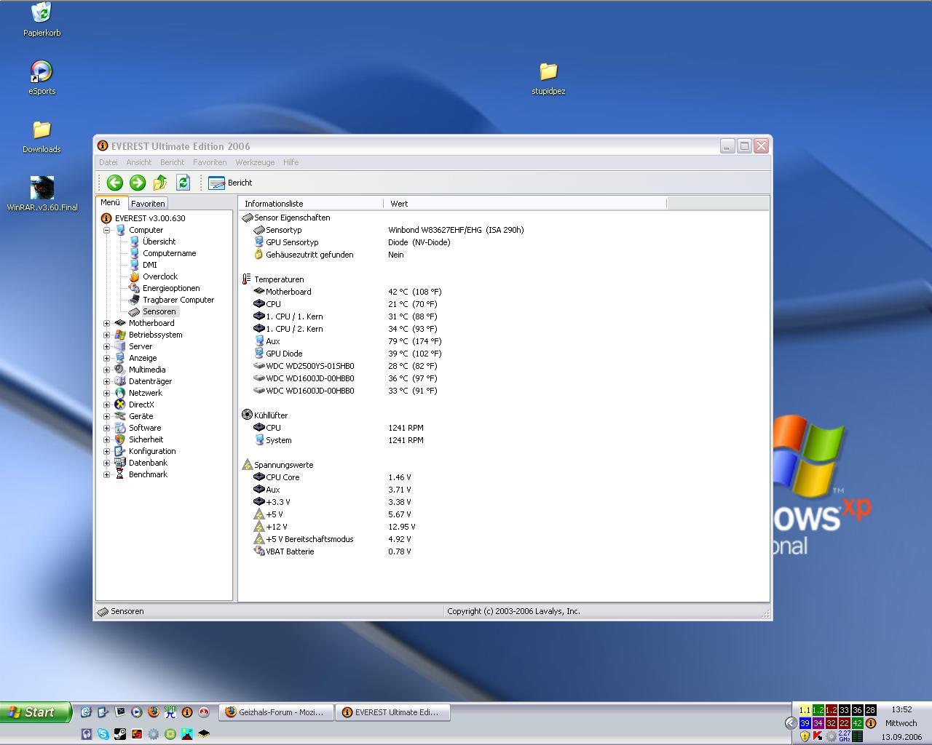The height and width of the screenshot is (745, 932).
Task: Expand the Netzwerk tree node
Action: [106, 393]
